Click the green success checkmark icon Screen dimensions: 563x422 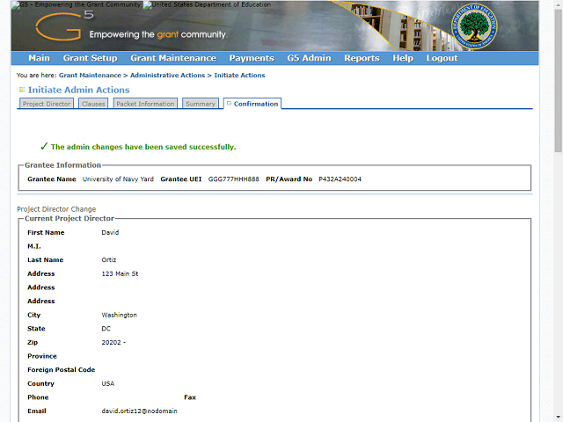[44, 146]
